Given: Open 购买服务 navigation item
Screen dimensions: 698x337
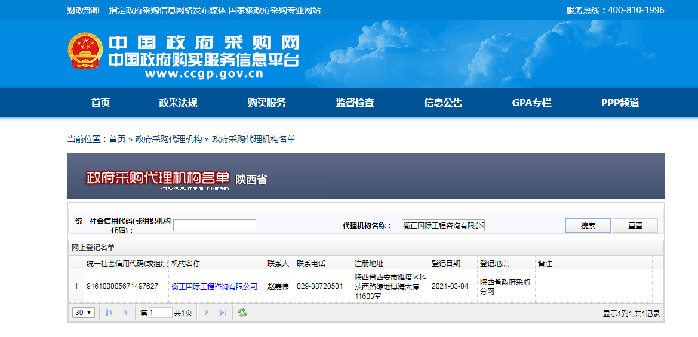Looking at the screenshot, I should [x=266, y=103].
